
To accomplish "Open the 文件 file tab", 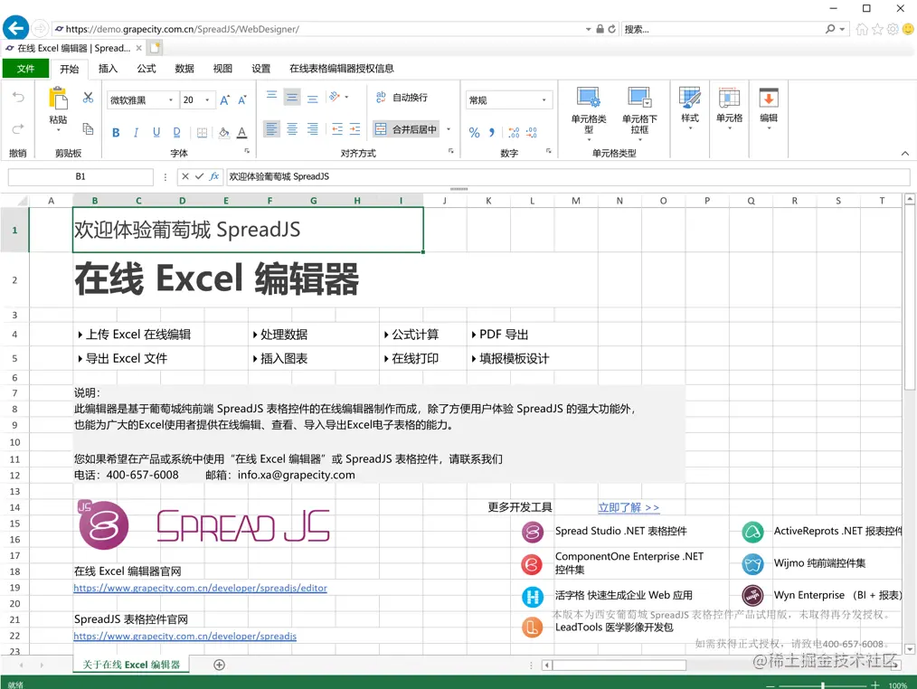I will click(x=25, y=69).
